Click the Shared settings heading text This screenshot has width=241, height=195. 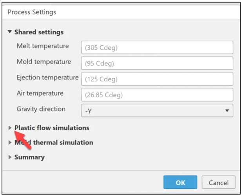click(39, 32)
